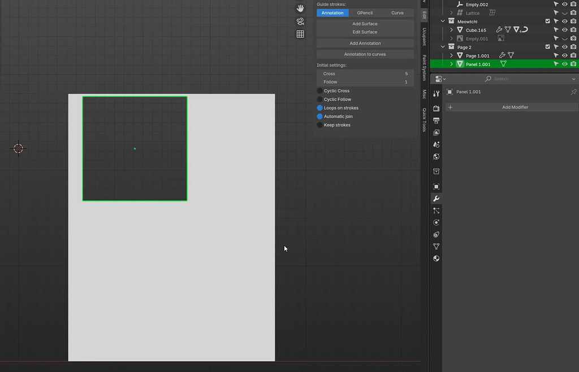Enable Keep strokes option
This screenshot has width=579, height=372.
click(320, 125)
